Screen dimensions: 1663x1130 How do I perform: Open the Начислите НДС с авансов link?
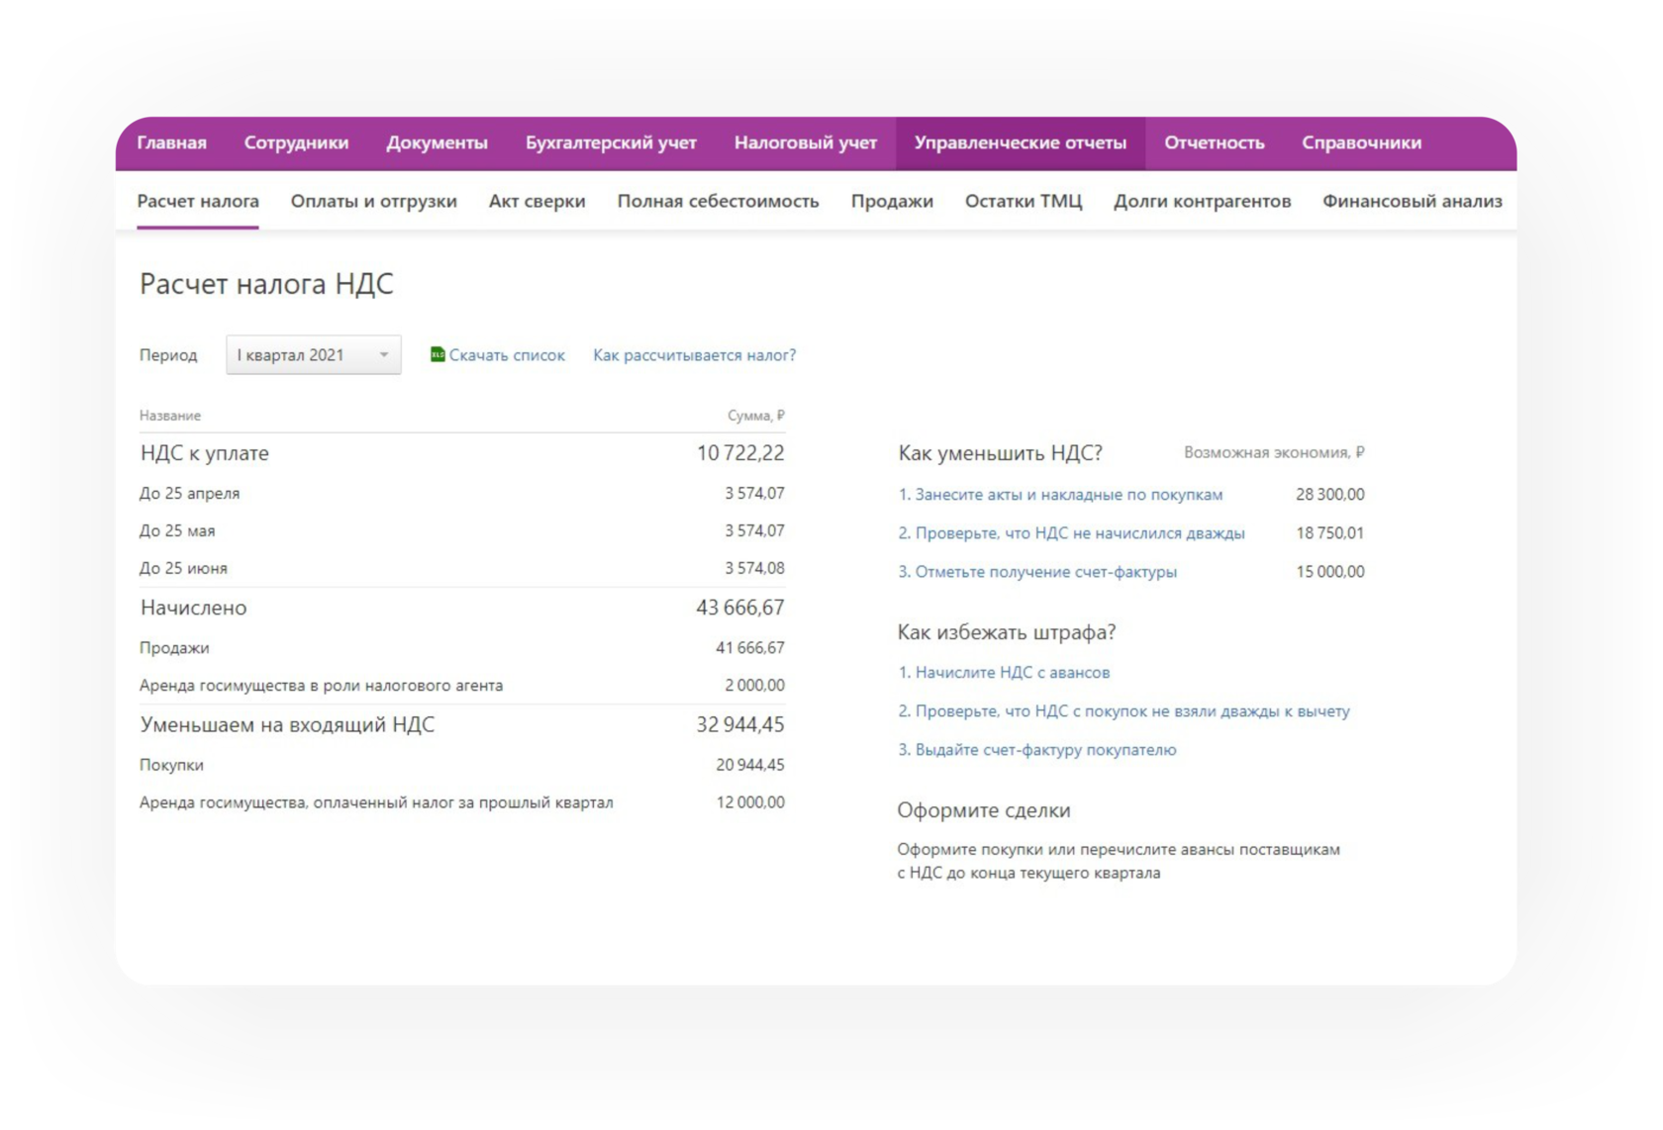click(1004, 672)
